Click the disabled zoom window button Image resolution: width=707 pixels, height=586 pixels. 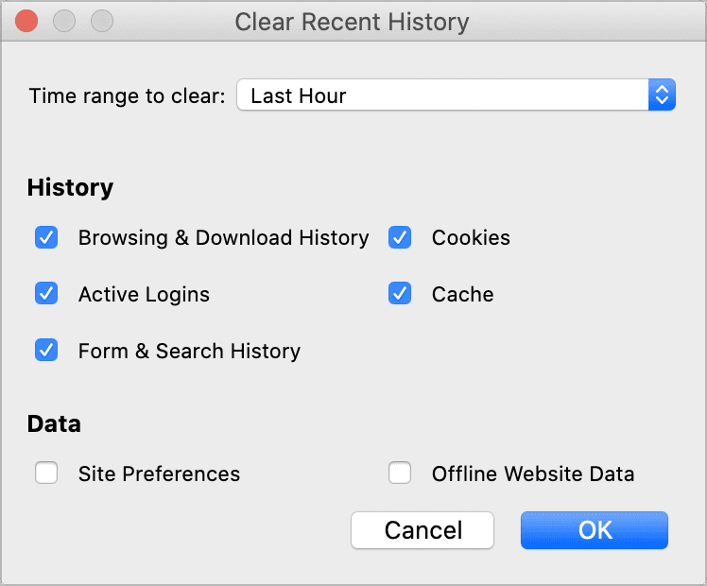coord(101,21)
